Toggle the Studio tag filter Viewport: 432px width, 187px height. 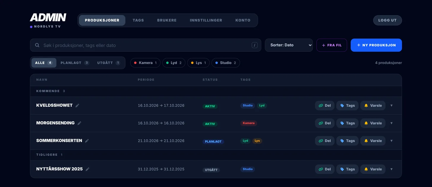(225, 63)
